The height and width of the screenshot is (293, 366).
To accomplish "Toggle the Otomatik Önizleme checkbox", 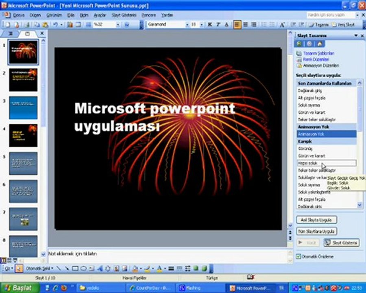I will [298, 256].
